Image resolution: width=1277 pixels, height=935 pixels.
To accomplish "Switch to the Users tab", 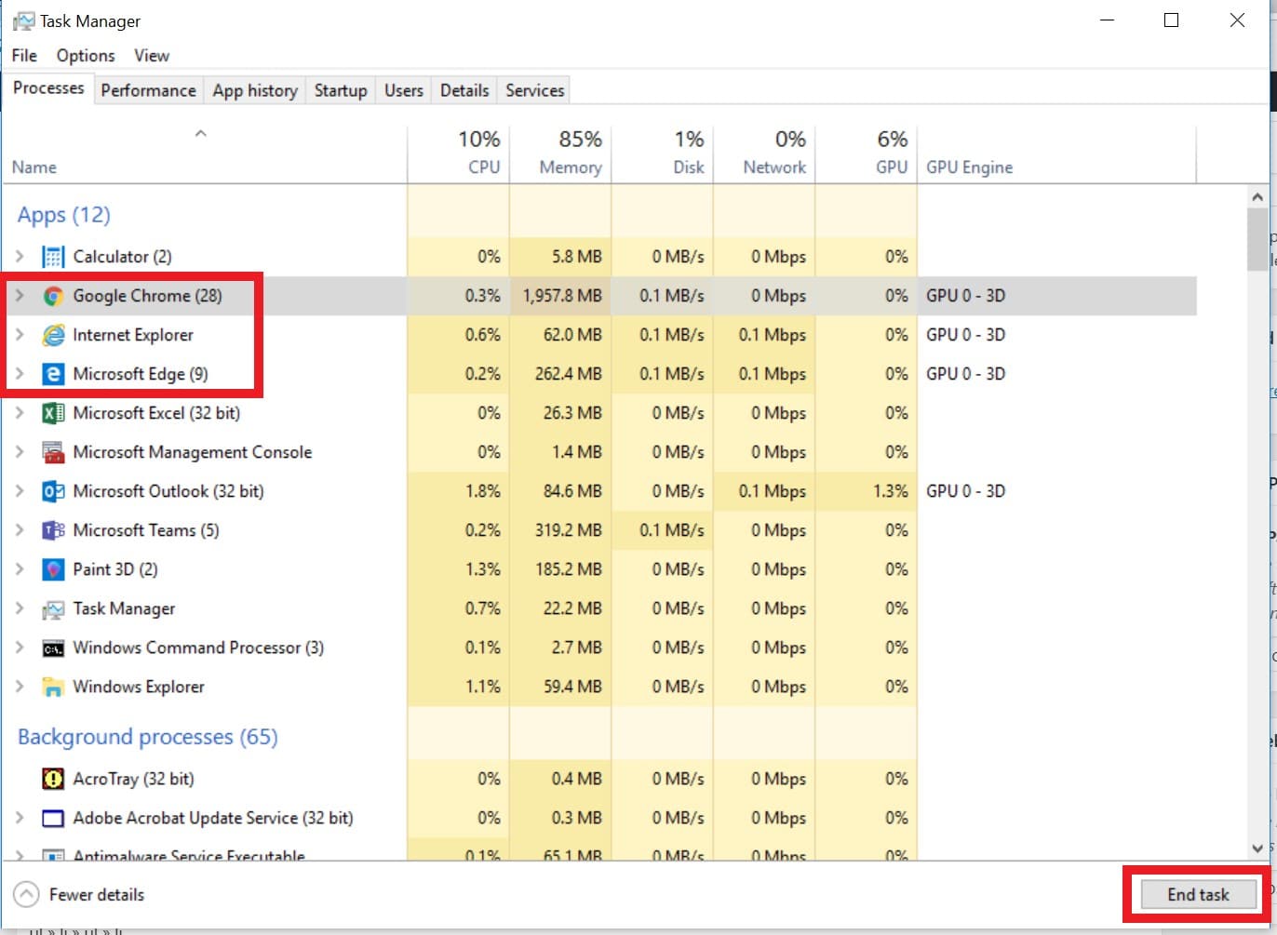I will pyautogui.click(x=404, y=90).
